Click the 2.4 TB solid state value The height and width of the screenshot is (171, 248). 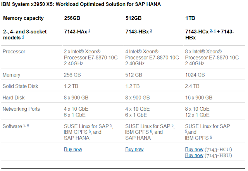coord(192,86)
